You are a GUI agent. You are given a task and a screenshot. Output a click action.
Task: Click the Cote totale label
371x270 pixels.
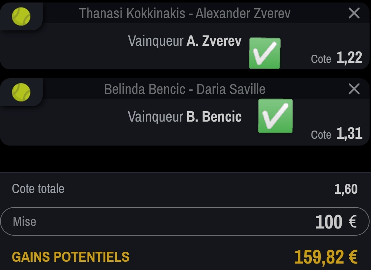pos(38,188)
